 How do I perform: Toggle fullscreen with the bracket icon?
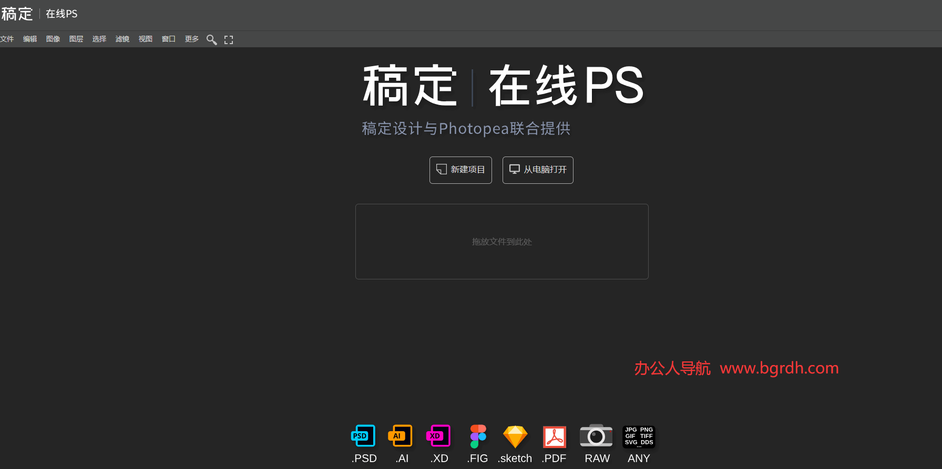coord(229,40)
